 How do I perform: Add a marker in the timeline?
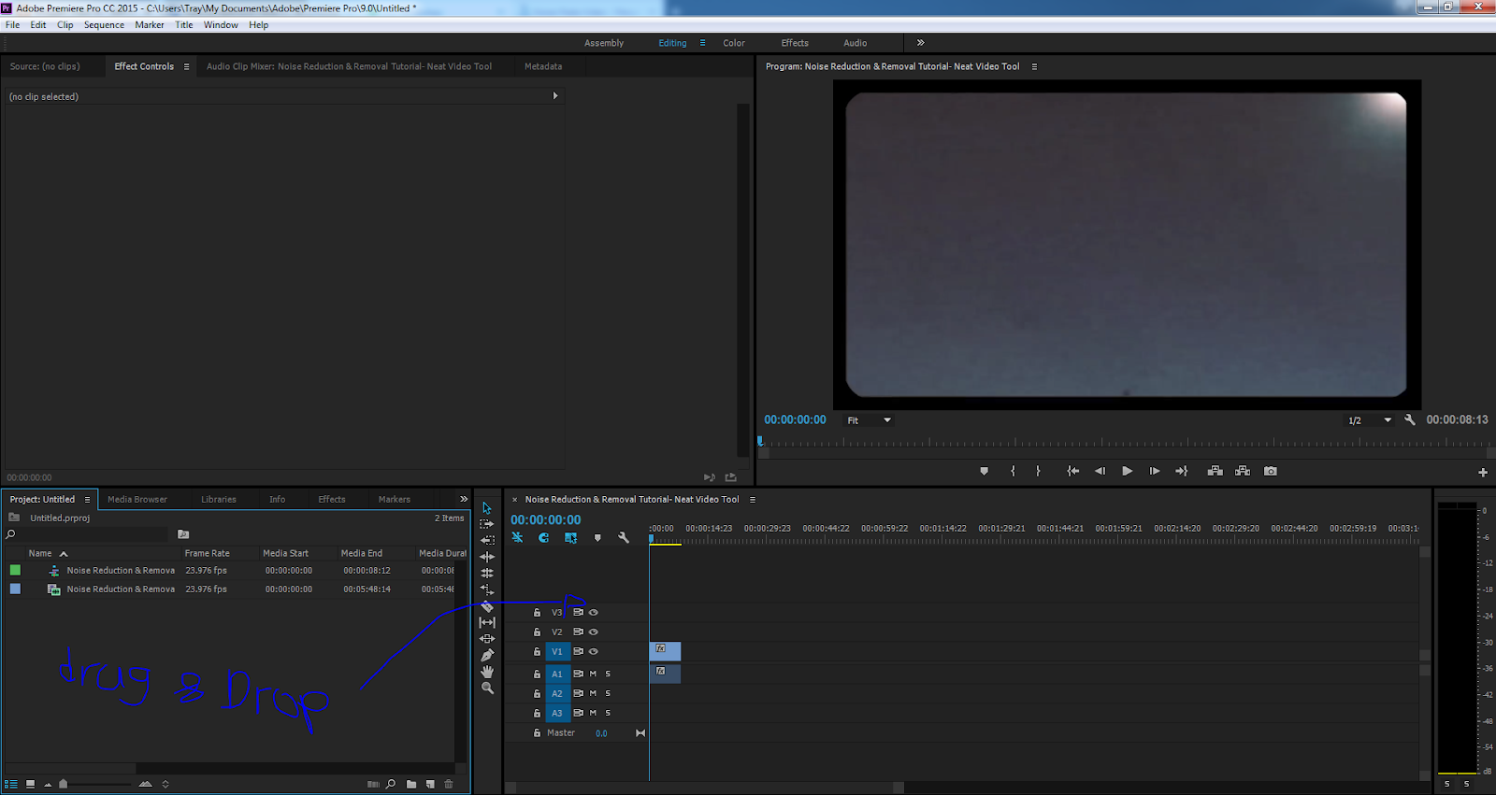click(x=597, y=538)
